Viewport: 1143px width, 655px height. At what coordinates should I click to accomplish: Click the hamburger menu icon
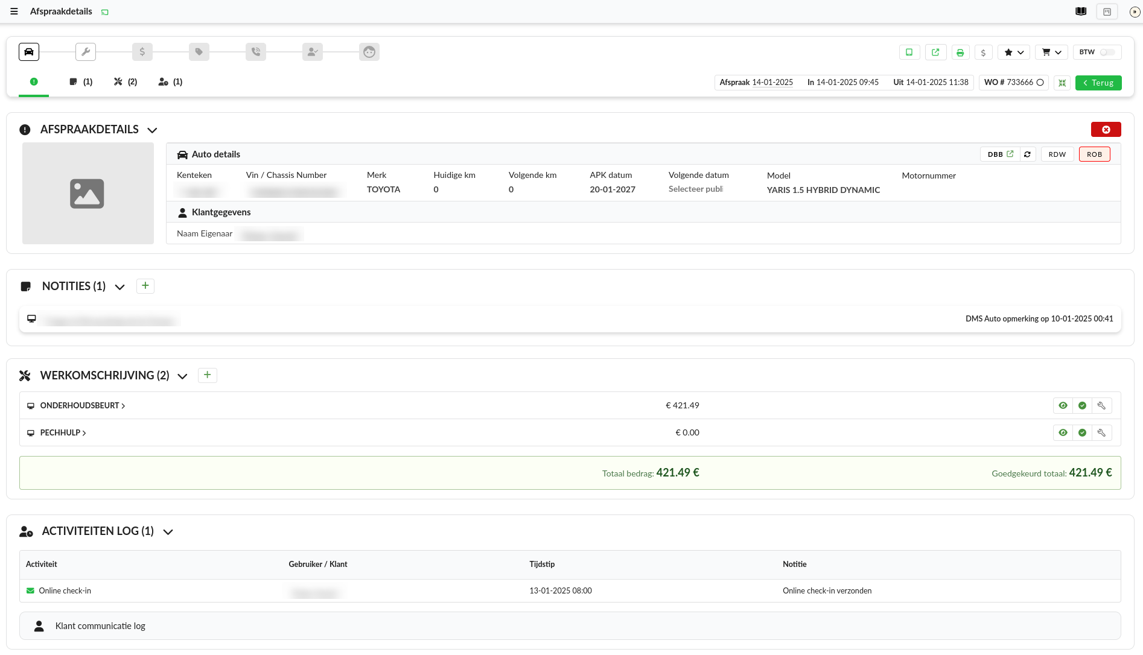[x=14, y=11]
